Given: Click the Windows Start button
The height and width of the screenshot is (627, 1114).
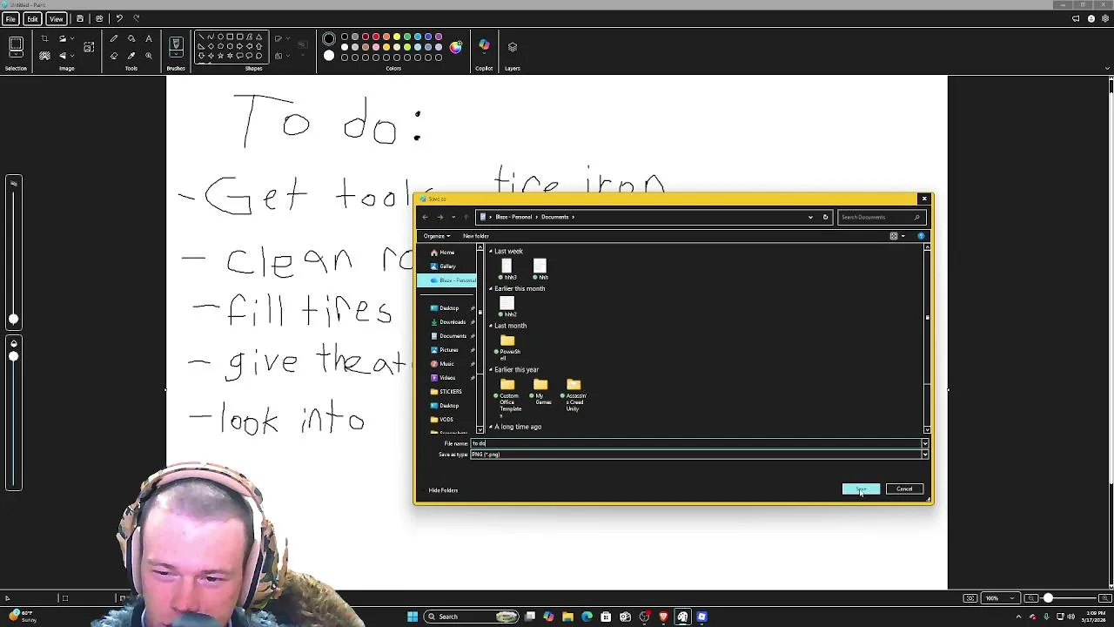Looking at the screenshot, I should click(413, 617).
